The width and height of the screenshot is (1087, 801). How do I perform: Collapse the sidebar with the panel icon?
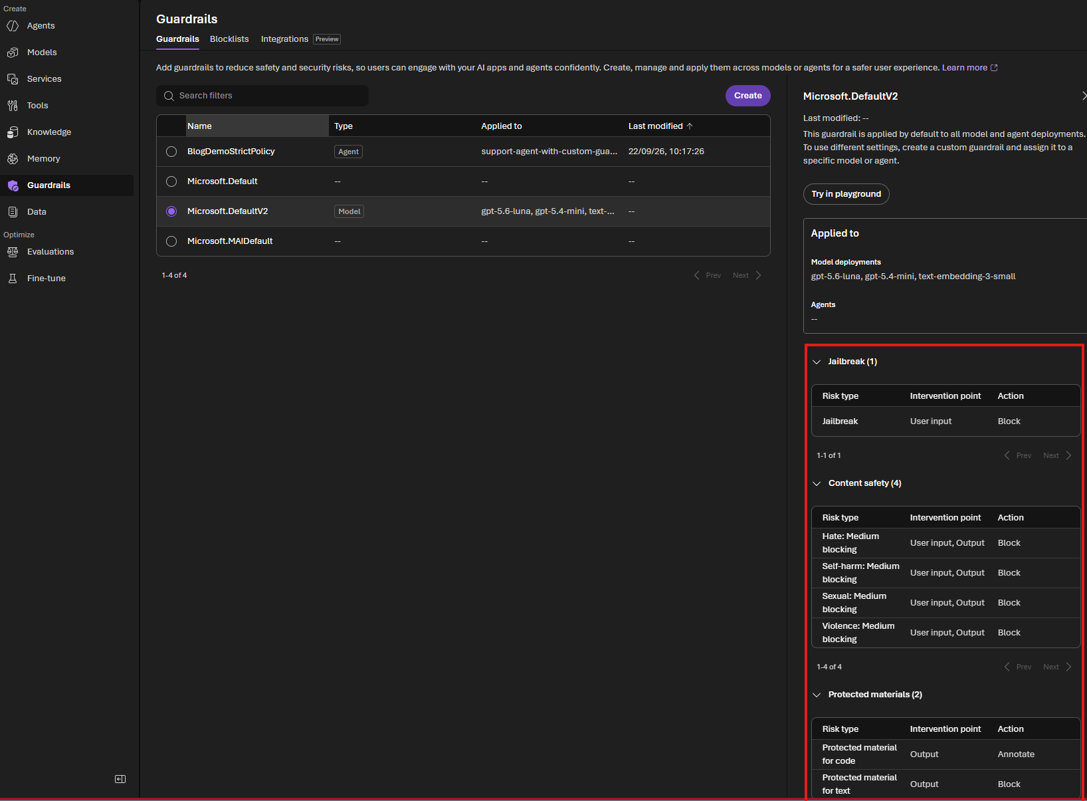click(x=120, y=779)
